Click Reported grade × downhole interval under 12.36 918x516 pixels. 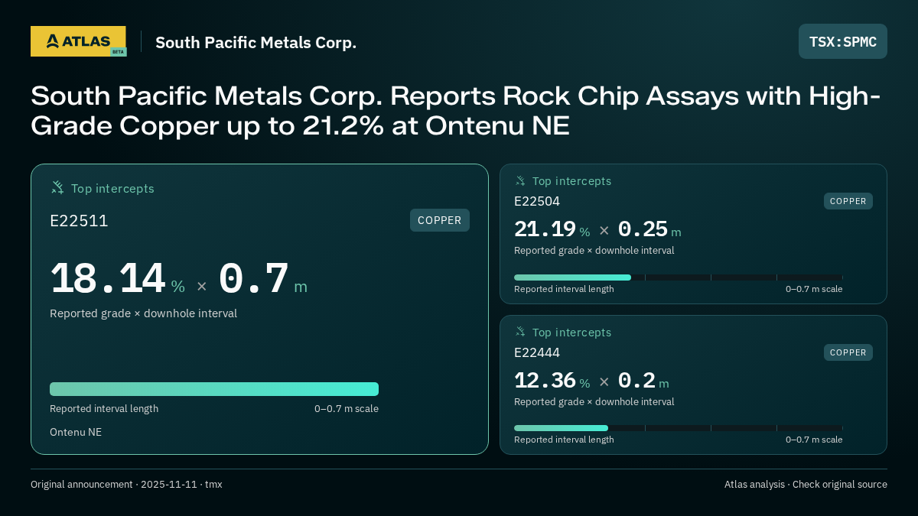(594, 401)
